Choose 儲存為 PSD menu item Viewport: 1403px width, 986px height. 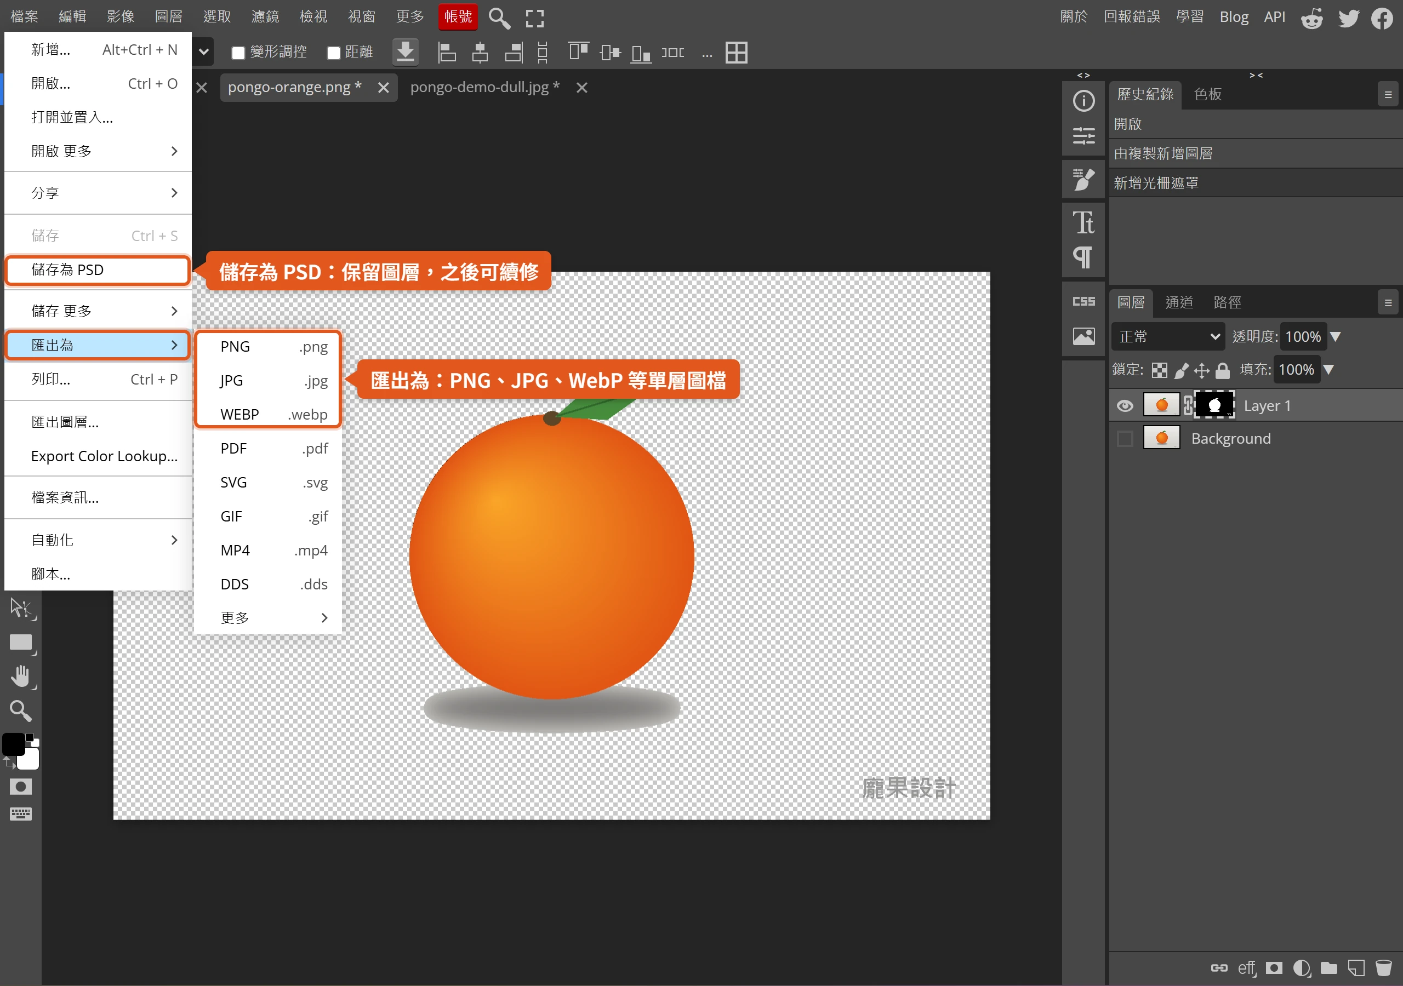[98, 270]
